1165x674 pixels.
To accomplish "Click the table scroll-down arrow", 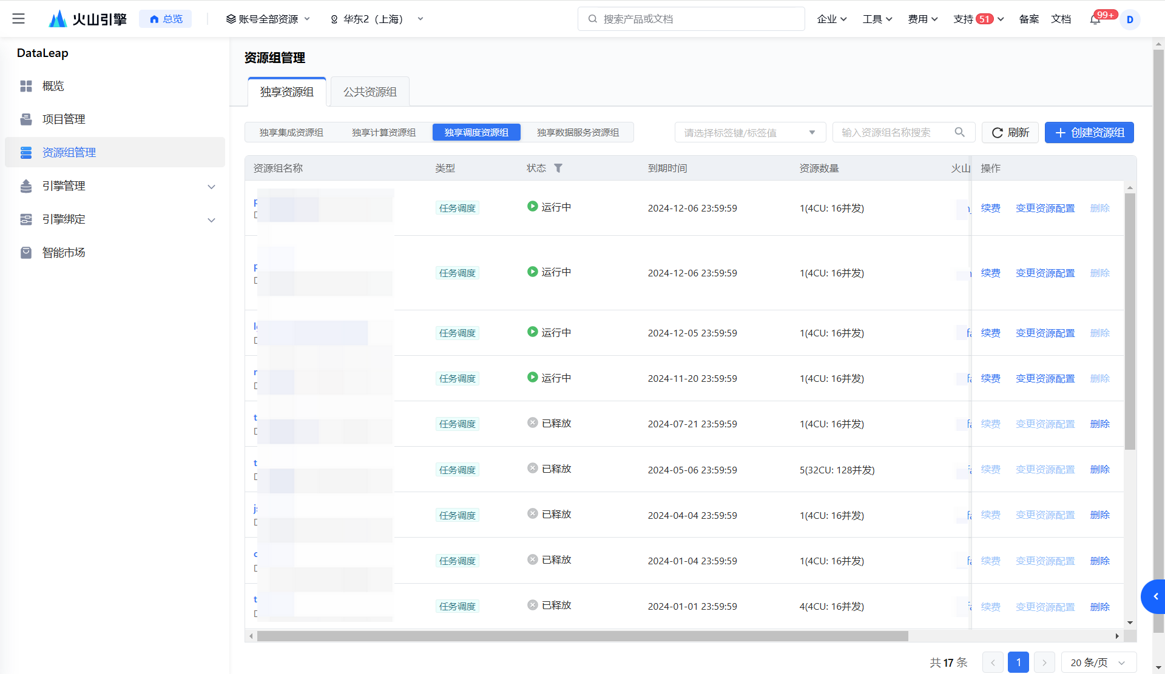I will coord(1130,622).
